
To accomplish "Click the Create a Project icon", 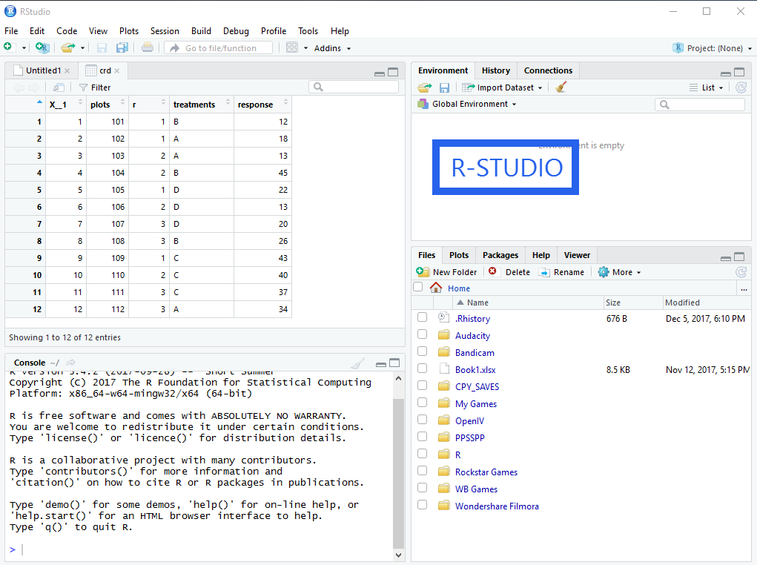I will (42, 47).
